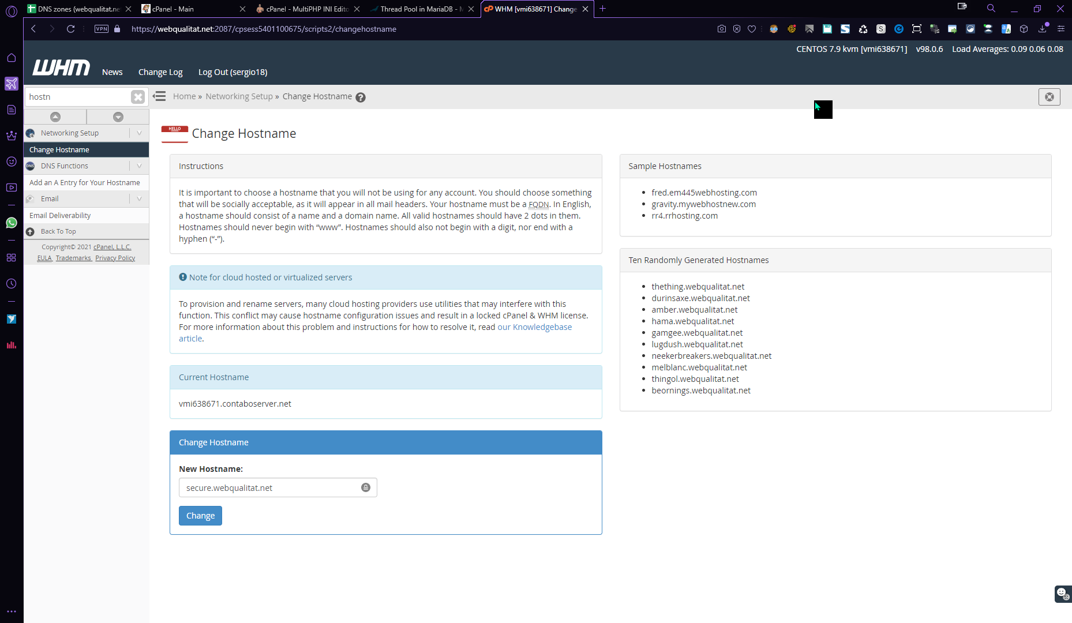Take a snapshot with the camera icon
Viewport: 1072px width, 623px height.
click(722, 29)
